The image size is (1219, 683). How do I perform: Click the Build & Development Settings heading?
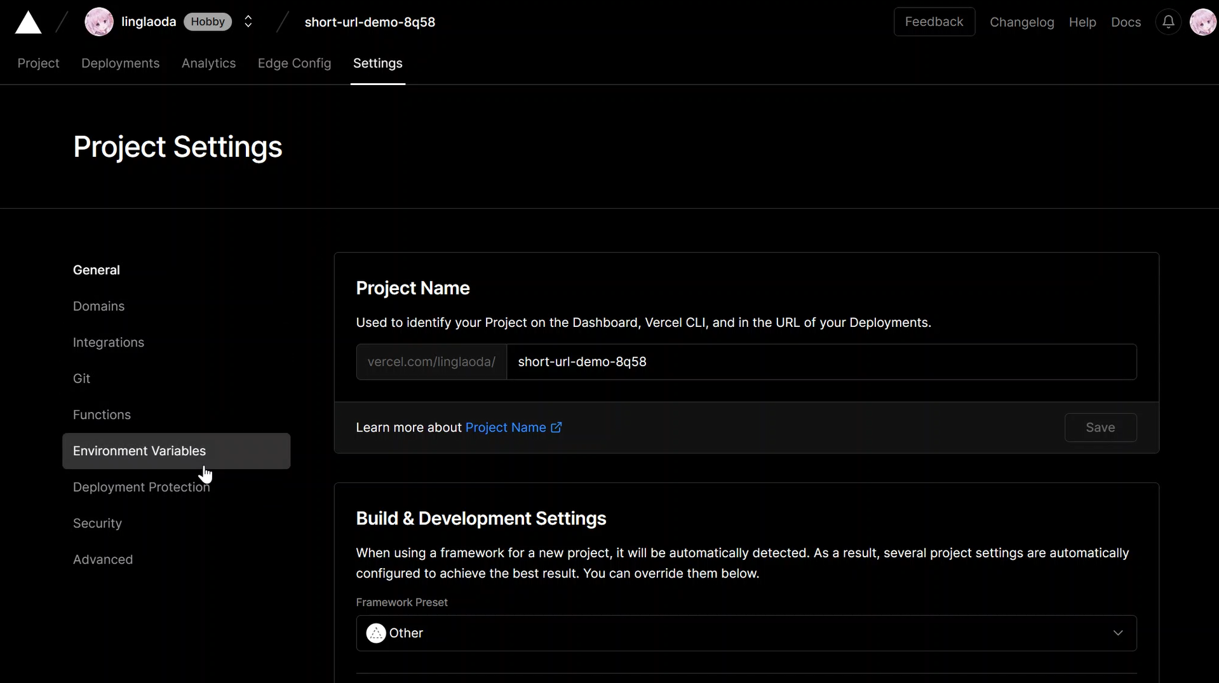[x=481, y=519]
